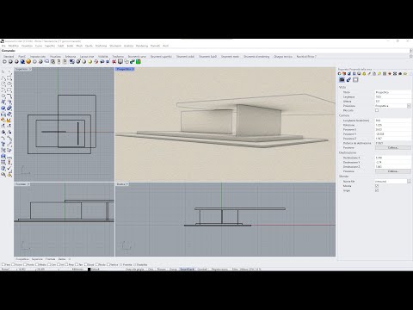Screen dimensions: 413x310
Task: Open the Modifica menu
Action: (14, 46)
